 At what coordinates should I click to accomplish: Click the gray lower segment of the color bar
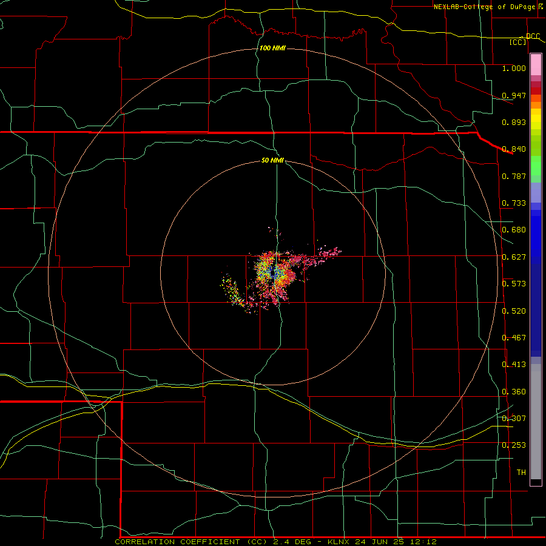(x=536, y=422)
